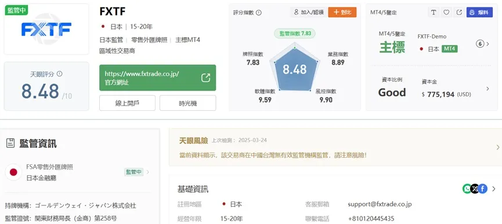Expand the 資本金 capital details chevron
The width and height of the screenshot is (502, 224).
click(488, 89)
